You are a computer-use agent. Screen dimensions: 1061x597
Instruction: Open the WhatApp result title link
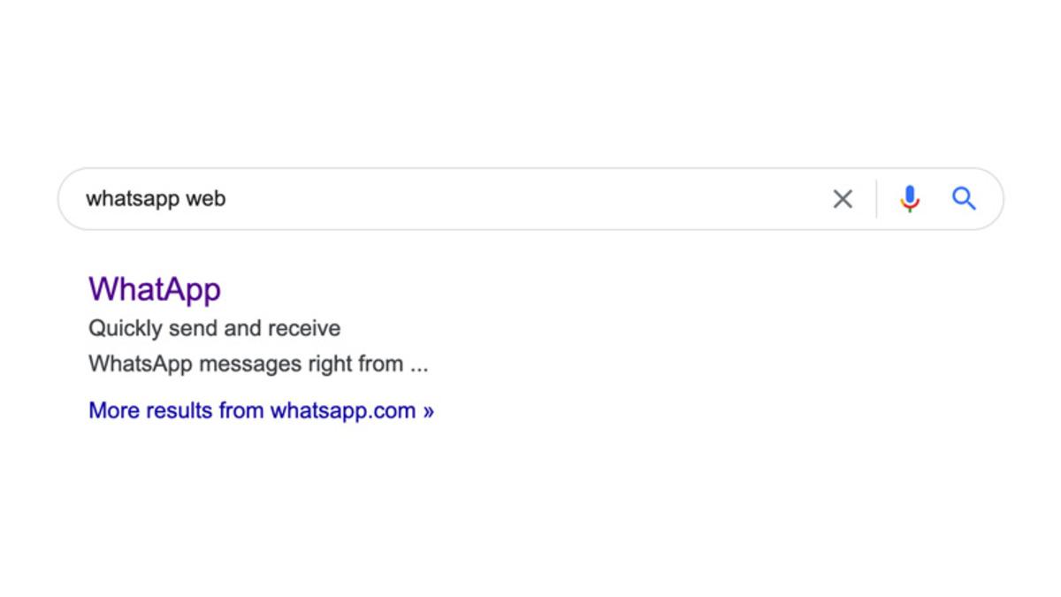click(155, 289)
